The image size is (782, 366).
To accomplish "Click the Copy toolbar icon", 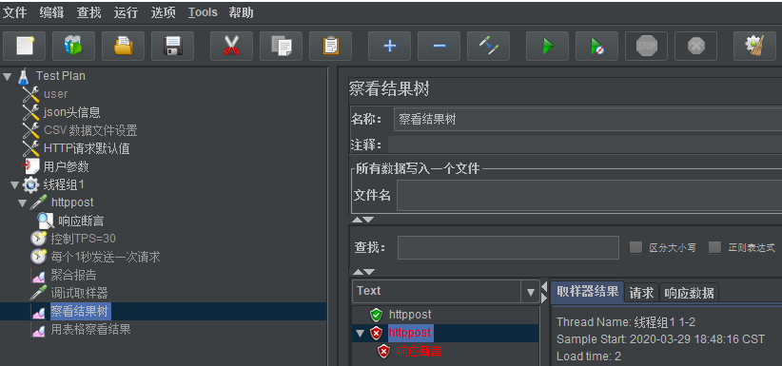I will tap(281, 47).
